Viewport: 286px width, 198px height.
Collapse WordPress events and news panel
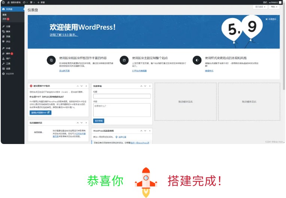click(x=150, y=131)
